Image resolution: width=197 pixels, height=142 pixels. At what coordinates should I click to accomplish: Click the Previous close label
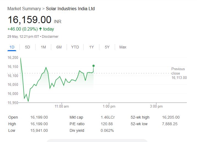tap(178, 71)
